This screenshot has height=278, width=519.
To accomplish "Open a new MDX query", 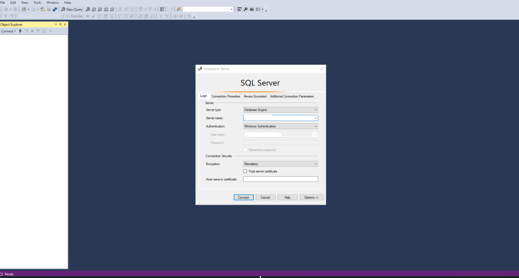I will pos(94,9).
